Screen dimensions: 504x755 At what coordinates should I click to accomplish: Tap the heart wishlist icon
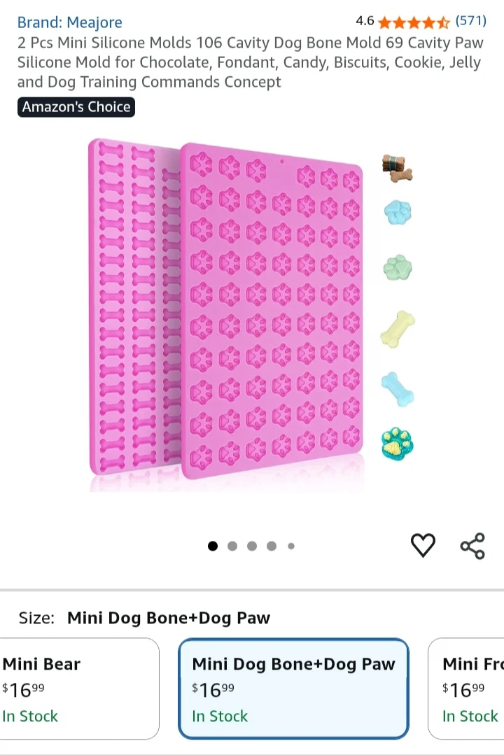click(423, 546)
